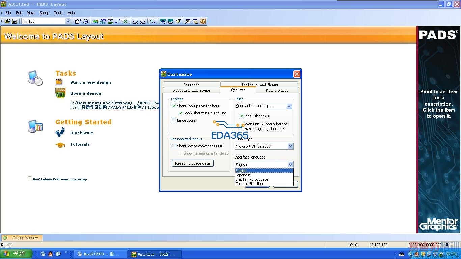Image resolution: width=461 pixels, height=259 pixels.
Task: Open the (H) Top layer dropdown
Action: [x=68, y=21]
